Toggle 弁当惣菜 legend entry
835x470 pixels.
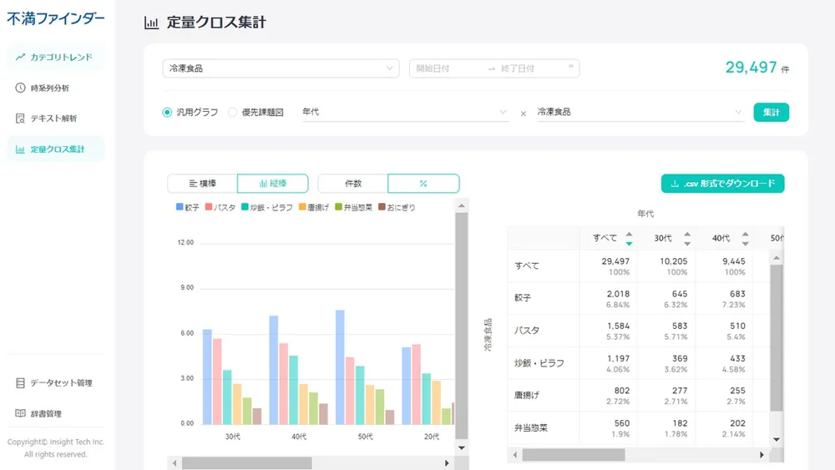(x=353, y=207)
